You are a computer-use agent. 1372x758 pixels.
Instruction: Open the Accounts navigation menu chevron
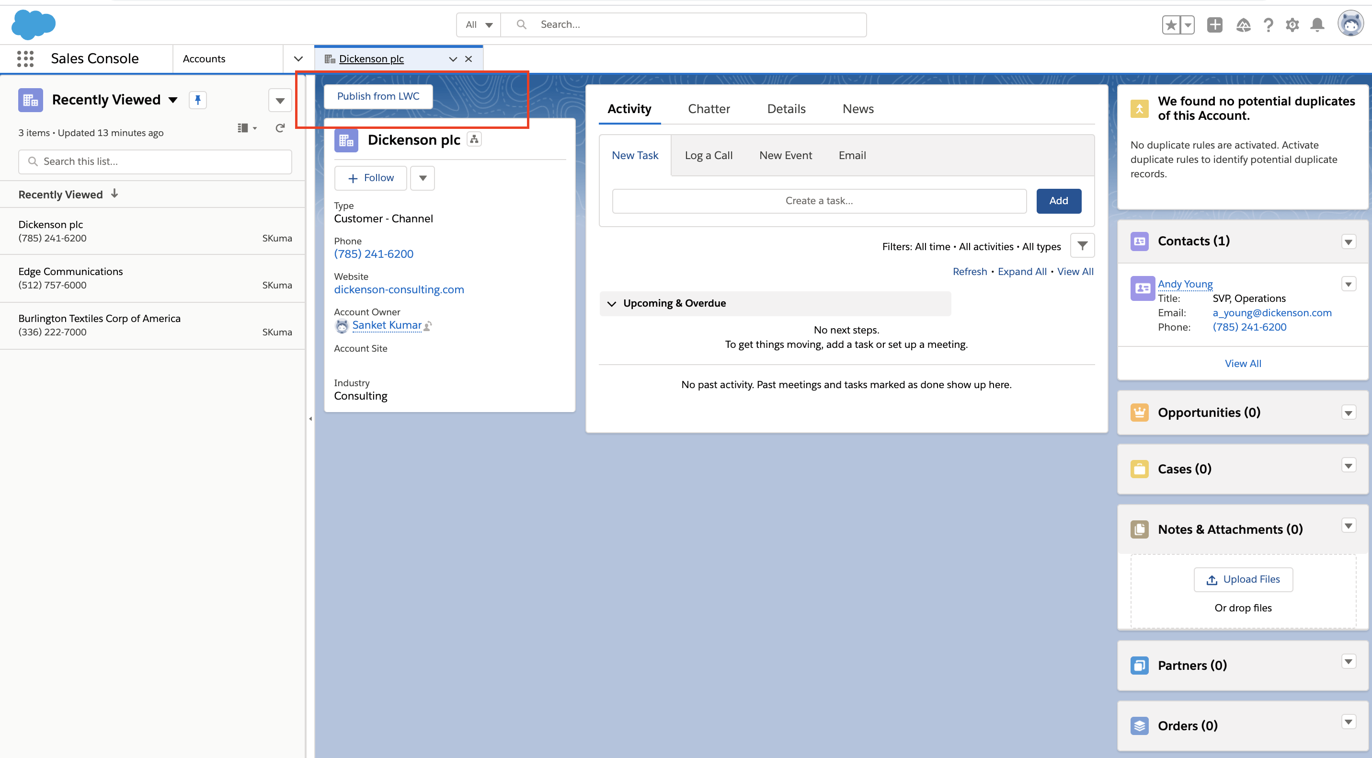(298, 58)
